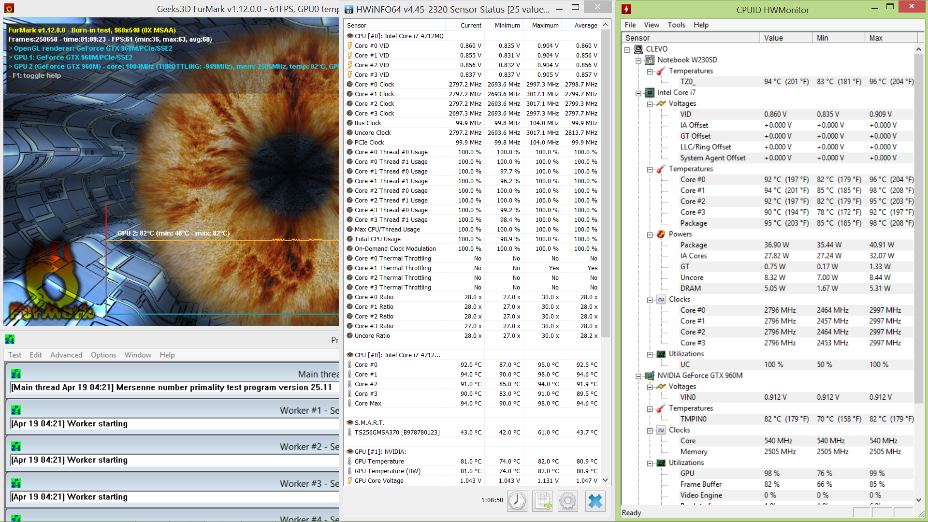This screenshot has height=522, width=928.
Task: Open HWiNFO sensor settings gear icon
Action: (568, 501)
